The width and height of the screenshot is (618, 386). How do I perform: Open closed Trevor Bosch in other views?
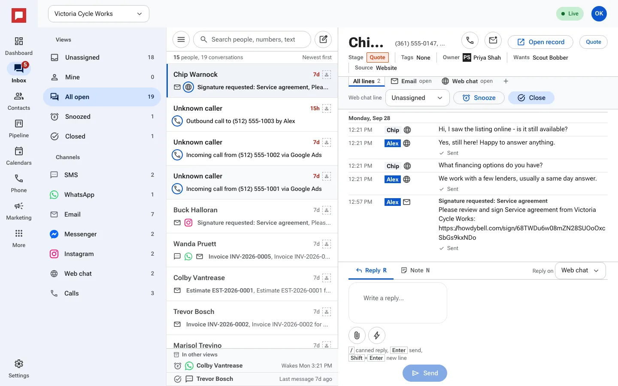click(252, 379)
